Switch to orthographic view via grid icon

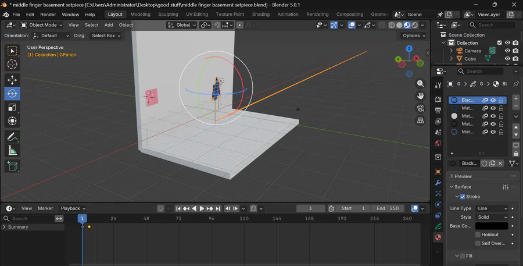[x=420, y=120]
